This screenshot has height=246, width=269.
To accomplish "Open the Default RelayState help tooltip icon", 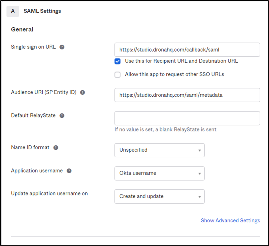I will tap(62, 116).
